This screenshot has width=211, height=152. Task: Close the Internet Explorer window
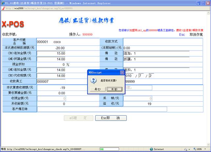coord(207,3)
